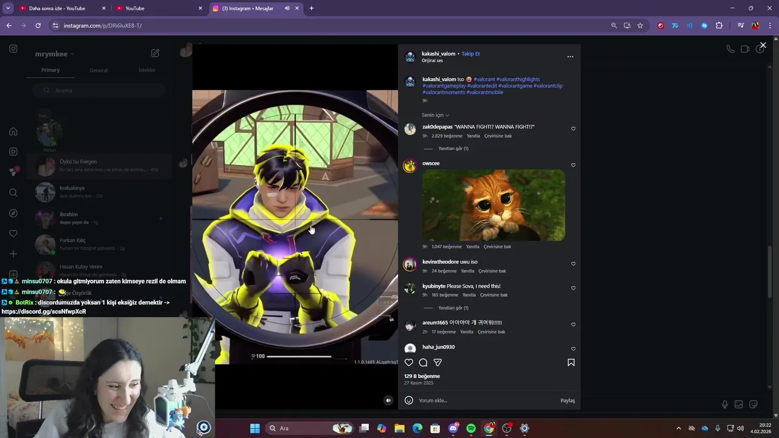The height and width of the screenshot is (438, 779).
Task: Open the comment bubble icon under the post
Action: (423, 363)
